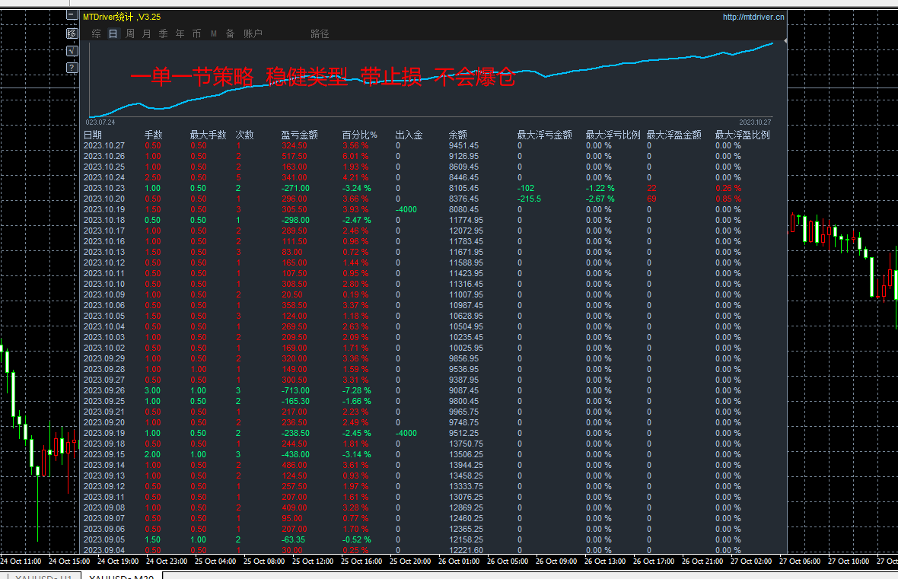Click the 8105.45 balance value

point(464,189)
